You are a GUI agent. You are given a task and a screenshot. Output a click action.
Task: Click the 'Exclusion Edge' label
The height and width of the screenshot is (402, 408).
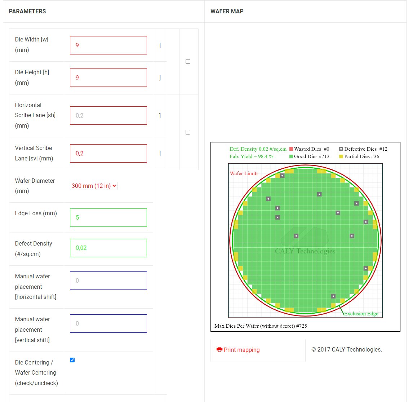point(361,313)
